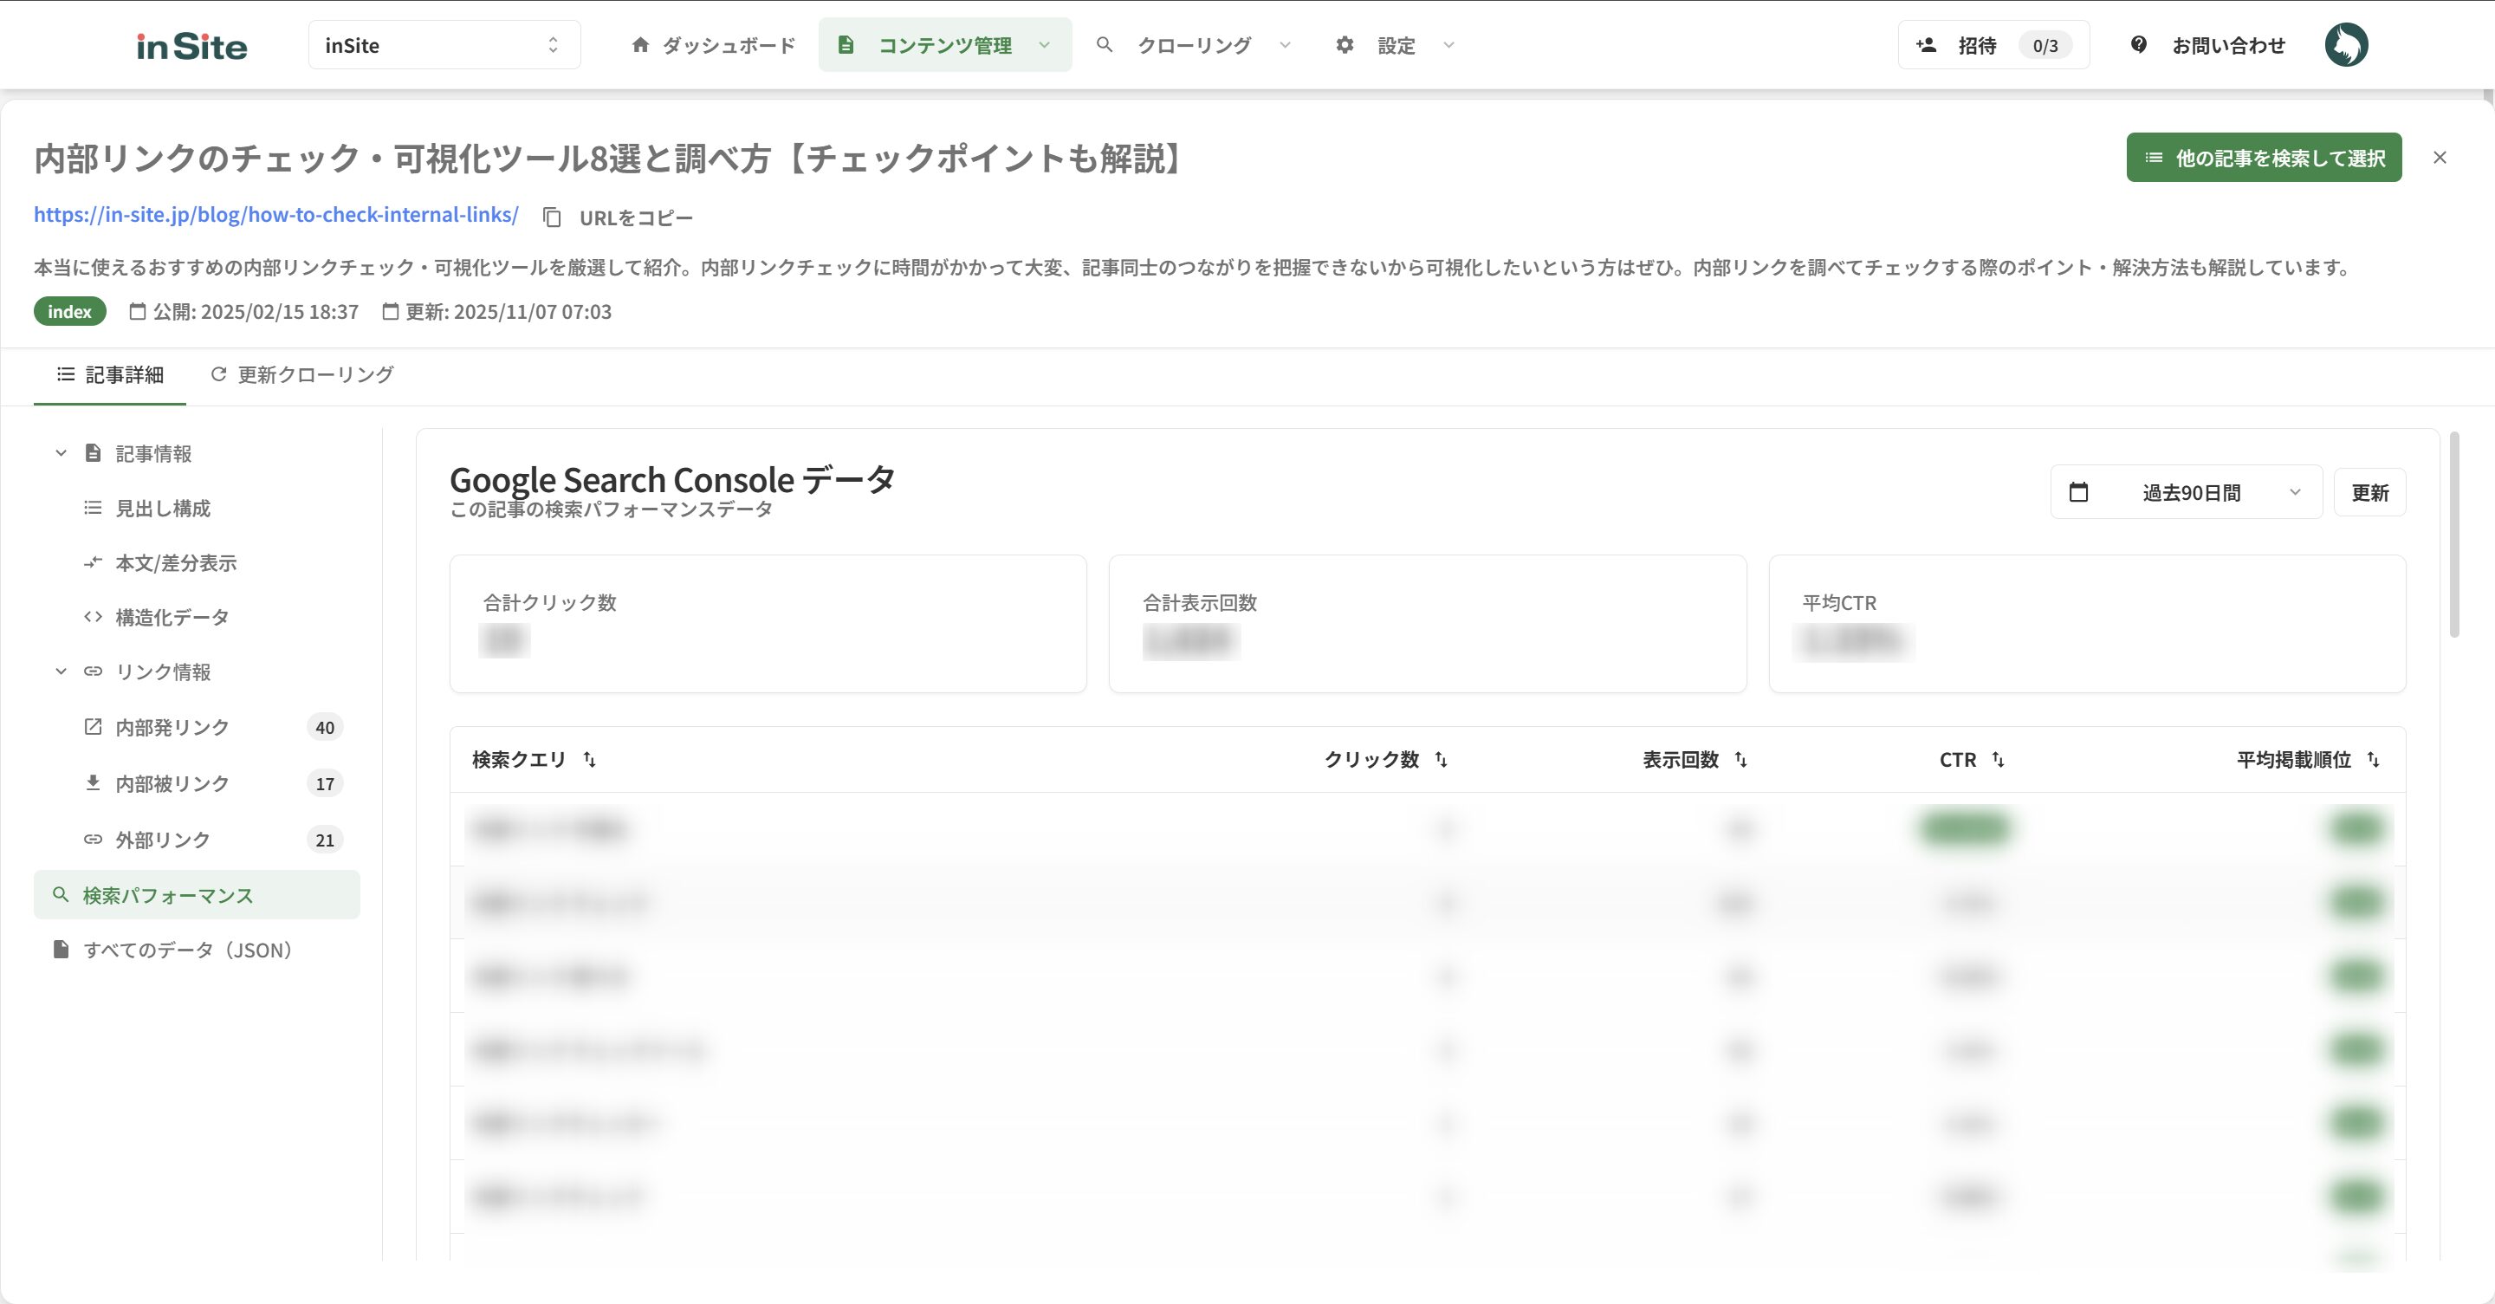The image size is (2495, 1304).
Task: Sort by クリック数 column arrows
Action: 1442,760
